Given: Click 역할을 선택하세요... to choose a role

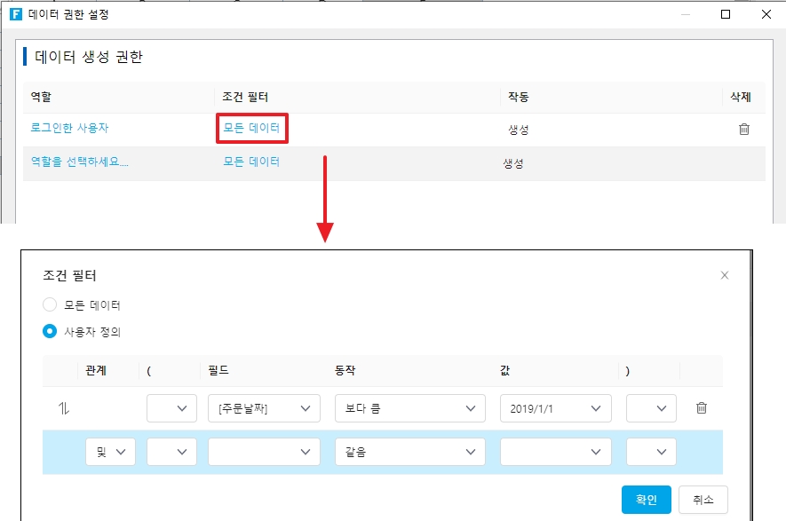Looking at the screenshot, I should [x=80, y=162].
